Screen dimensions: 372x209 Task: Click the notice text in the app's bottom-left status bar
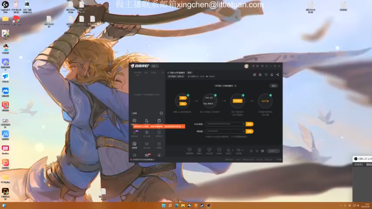(x=144, y=159)
